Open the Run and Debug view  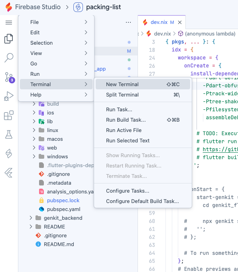(x=9, y=96)
